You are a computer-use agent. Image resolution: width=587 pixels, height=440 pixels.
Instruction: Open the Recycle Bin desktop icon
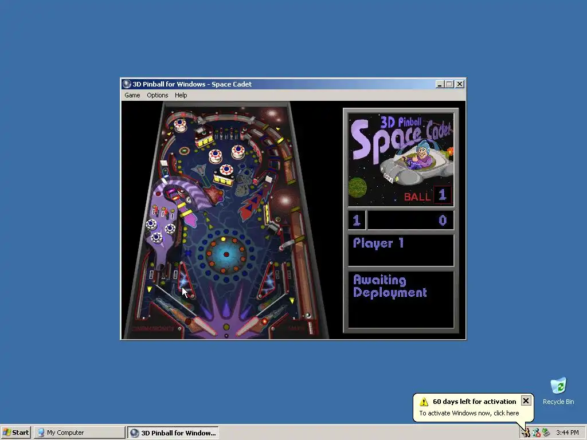click(558, 391)
